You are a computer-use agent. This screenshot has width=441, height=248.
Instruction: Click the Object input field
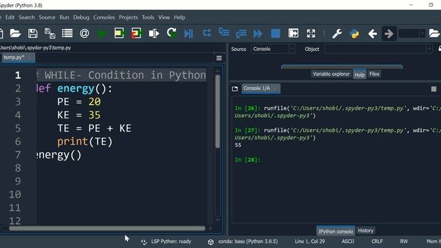click(x=375, y=49)
